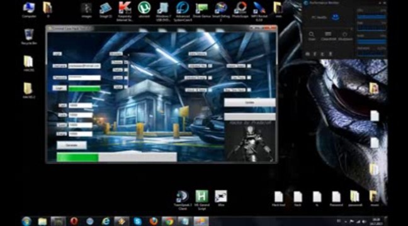The height and width of the screenshot is (226, 408).
Task: Click the email field beside Username label
Action: pos(84,66)
